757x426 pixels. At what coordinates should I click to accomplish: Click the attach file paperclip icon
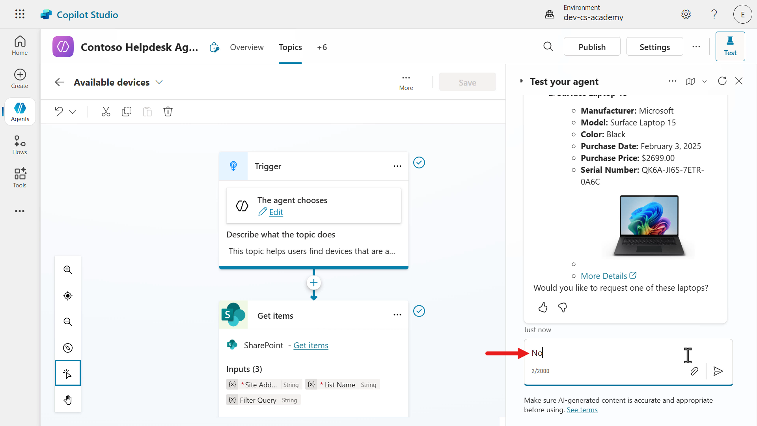(x=694, y=371)
